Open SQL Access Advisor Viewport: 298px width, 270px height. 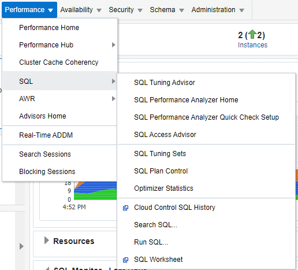tap(206, 135)
